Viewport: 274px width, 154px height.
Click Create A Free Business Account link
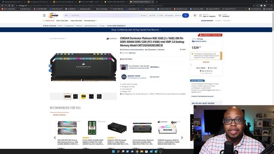pos(202,96)
